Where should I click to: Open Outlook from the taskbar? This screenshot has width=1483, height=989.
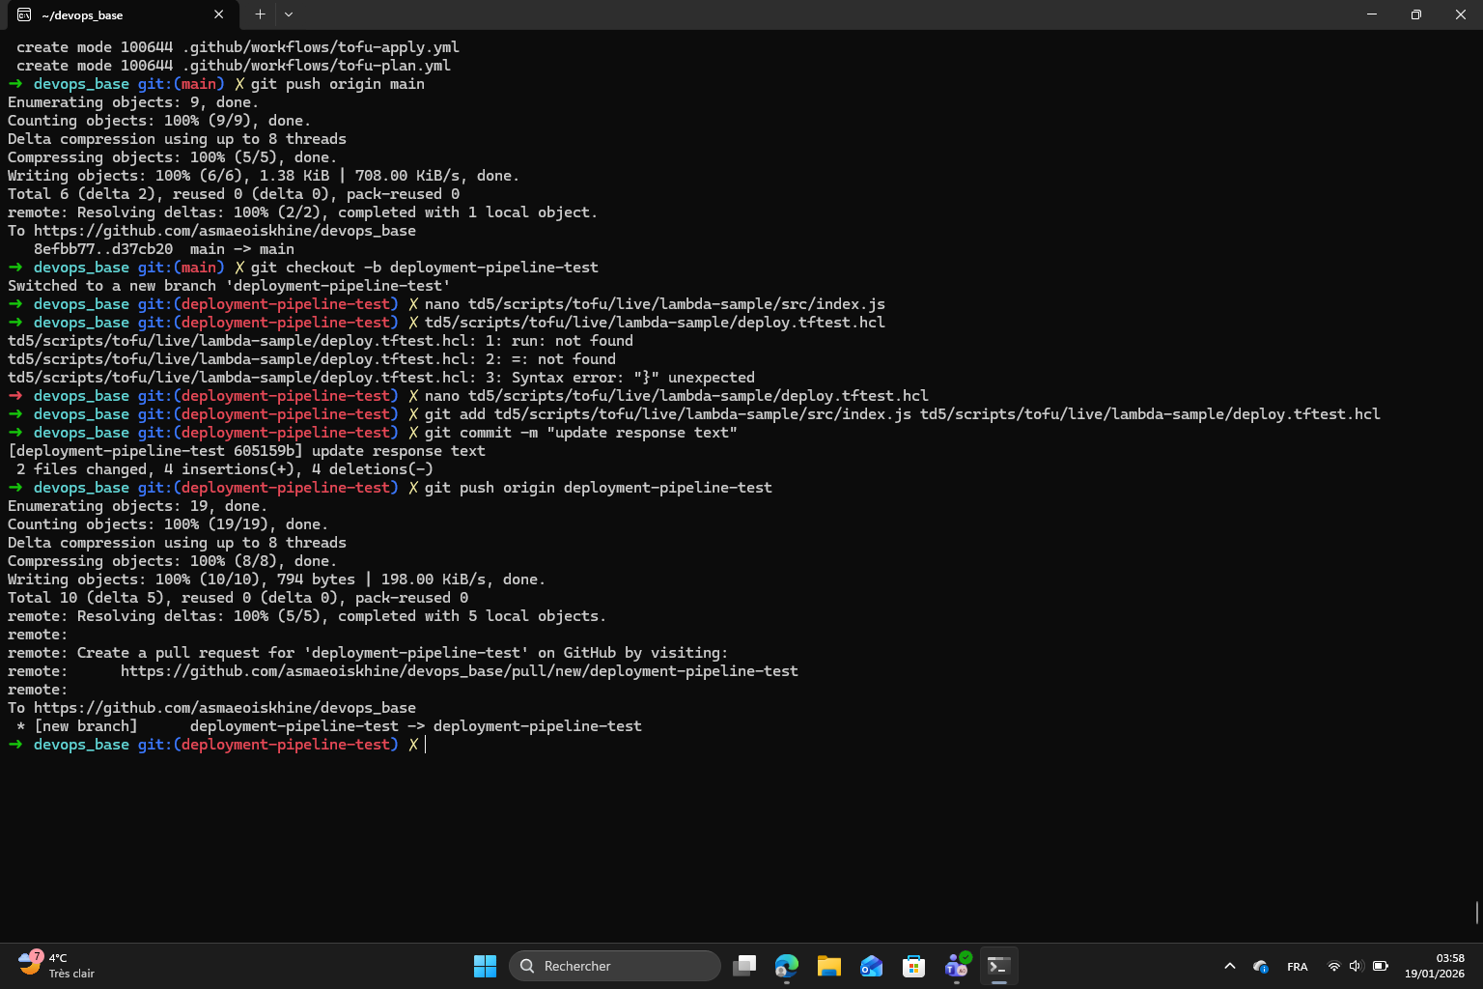872,966
